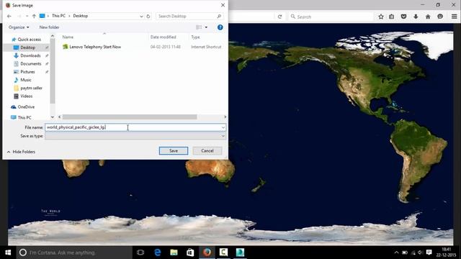
Task: Click the Search Desktop field
Action: 189,16
